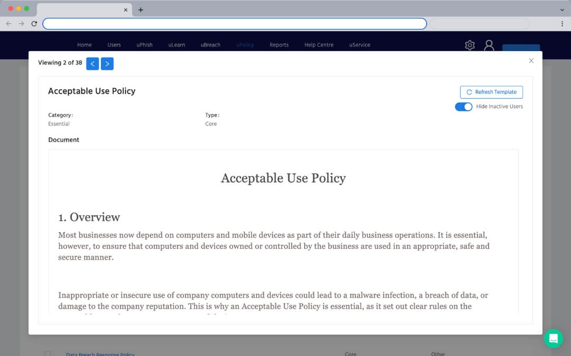The height and width of the screenshot is (356, 571).
Task: Open the Data Breach Response Policy link
Action: [100, 354]
